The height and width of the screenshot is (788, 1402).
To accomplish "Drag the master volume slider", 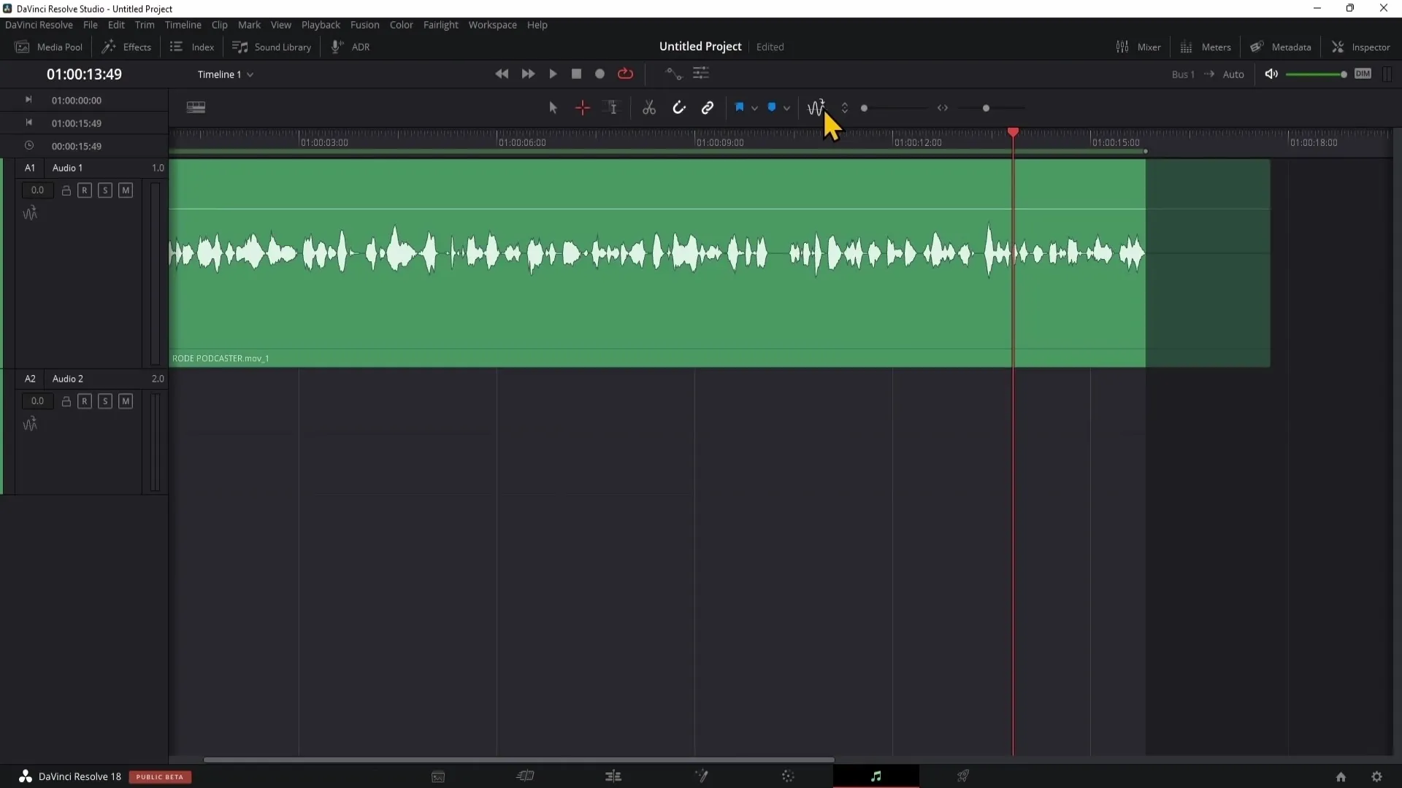I will (1342, 74).
